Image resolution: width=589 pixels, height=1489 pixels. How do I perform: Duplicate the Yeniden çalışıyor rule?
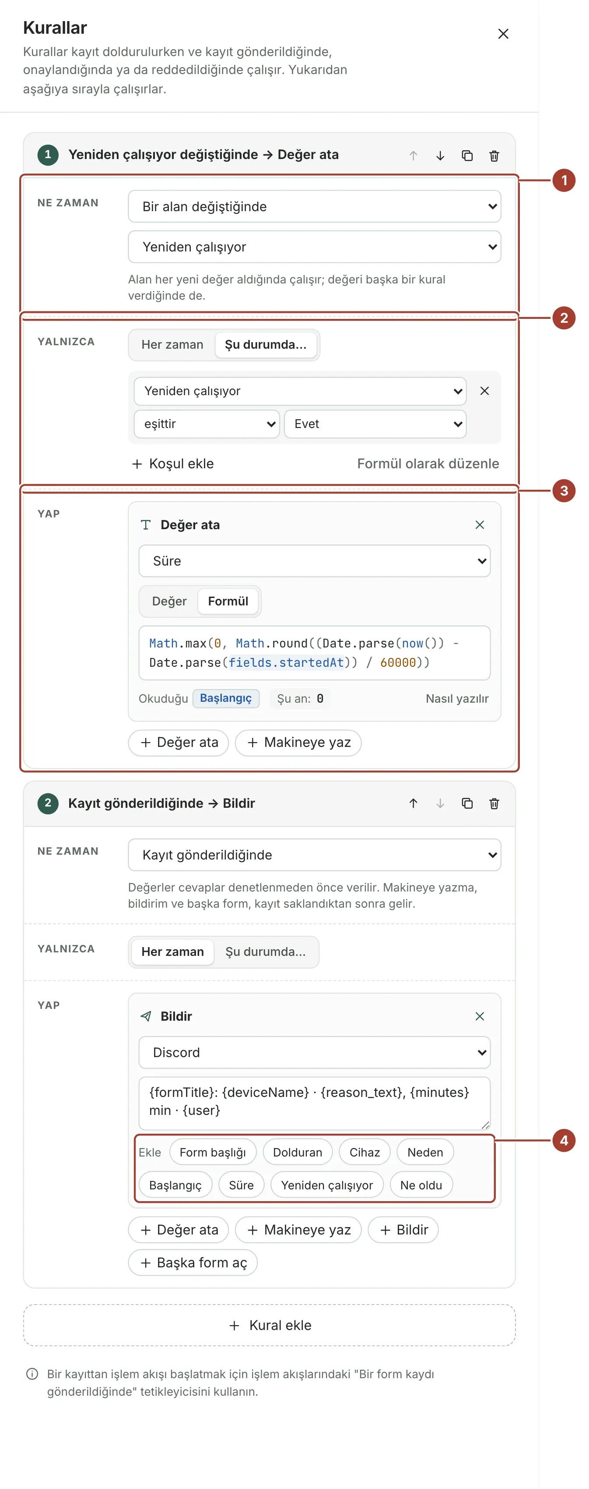coord(467,156)
